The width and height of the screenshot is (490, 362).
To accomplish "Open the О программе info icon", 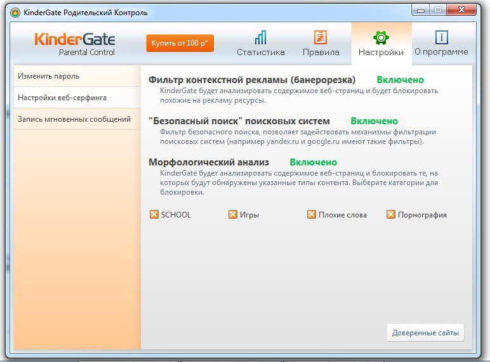I will pyautogui.click(x=441, y=37).
